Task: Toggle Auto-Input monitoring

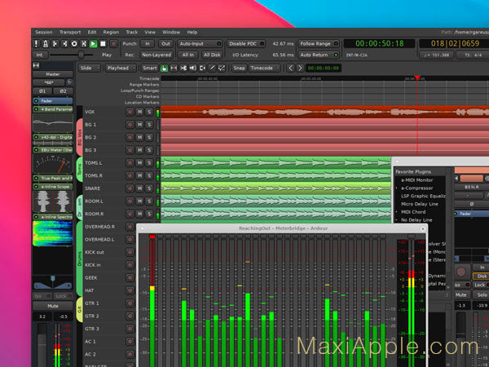Action: click(200, 44)
